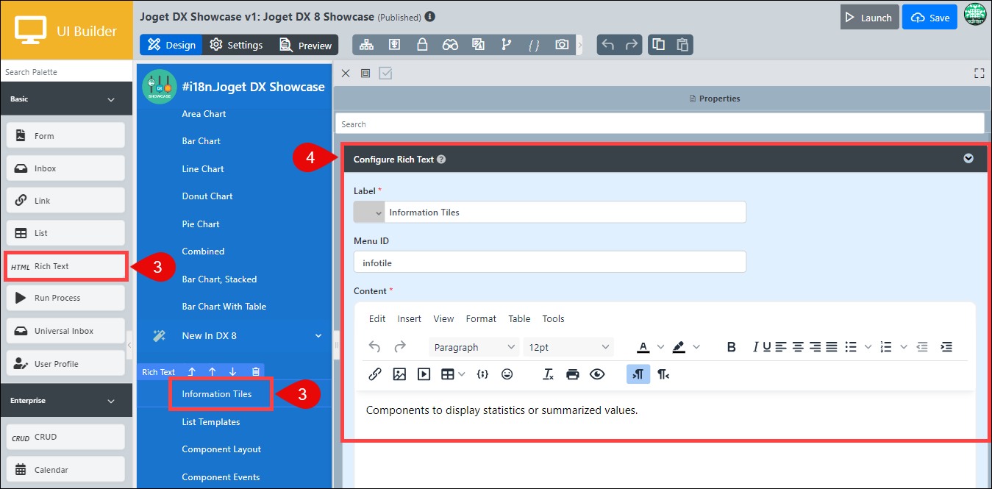Click the app info icon beside Published
992x489 pixels.
(x=429, y=16)
